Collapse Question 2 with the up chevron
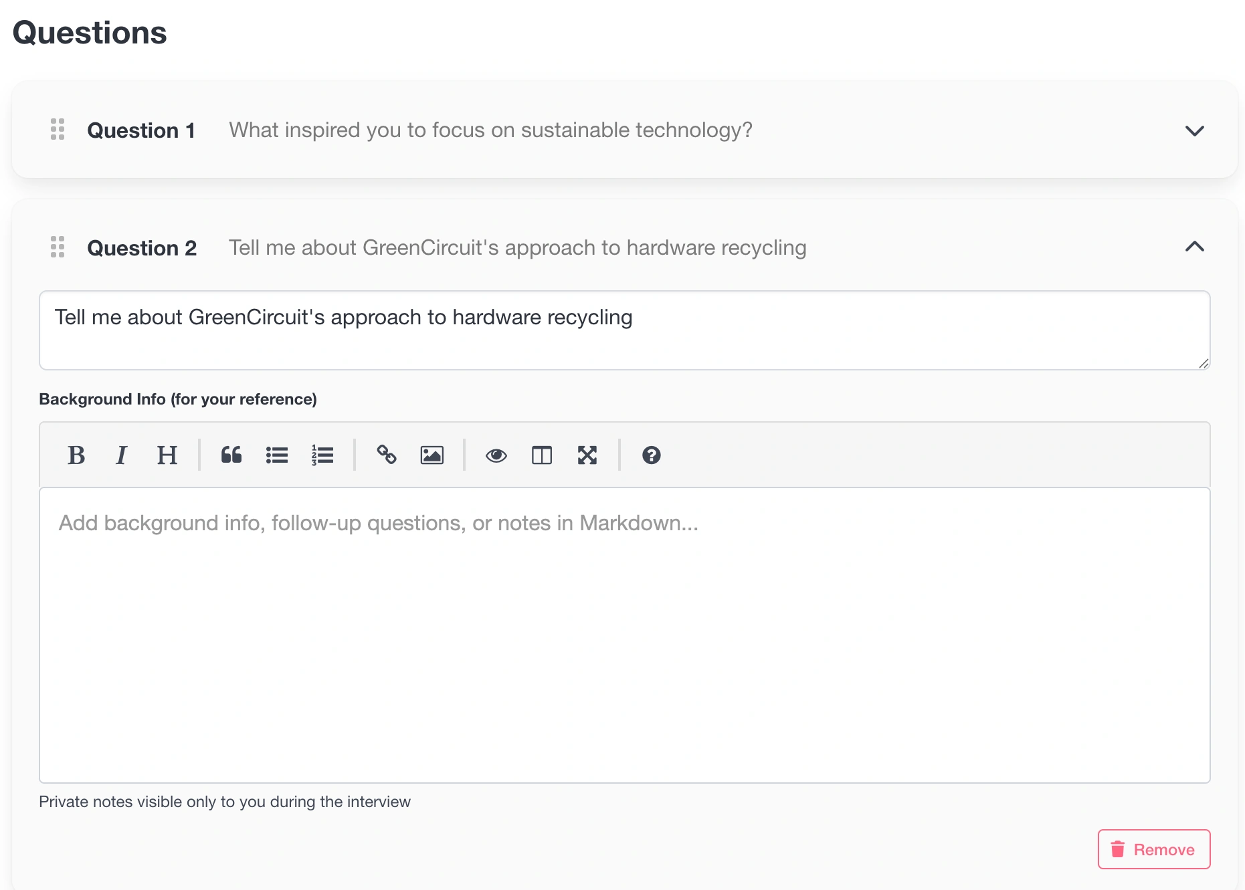The width and height of the screenshot is (1245, 890). click(1194, 247)
